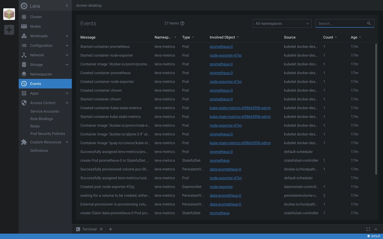Open Roles page
383x239 pixels.
(35, 126)
